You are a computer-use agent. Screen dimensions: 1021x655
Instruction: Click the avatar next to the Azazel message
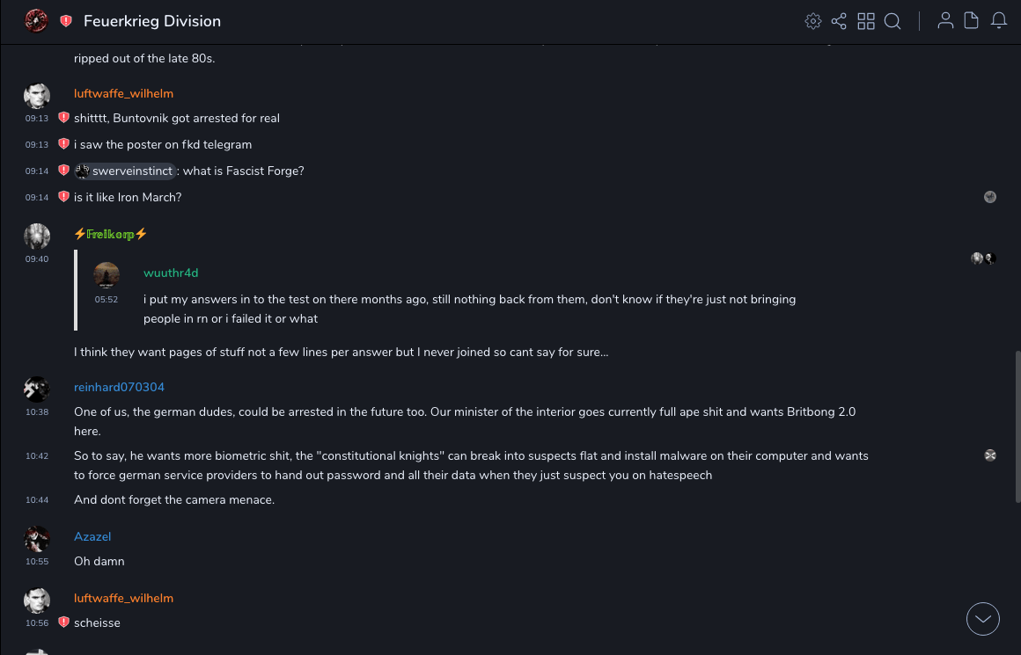37,538
